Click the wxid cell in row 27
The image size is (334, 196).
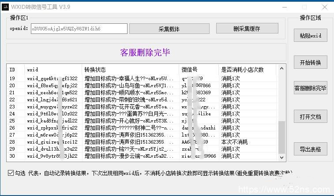click(x=52, y=135)
